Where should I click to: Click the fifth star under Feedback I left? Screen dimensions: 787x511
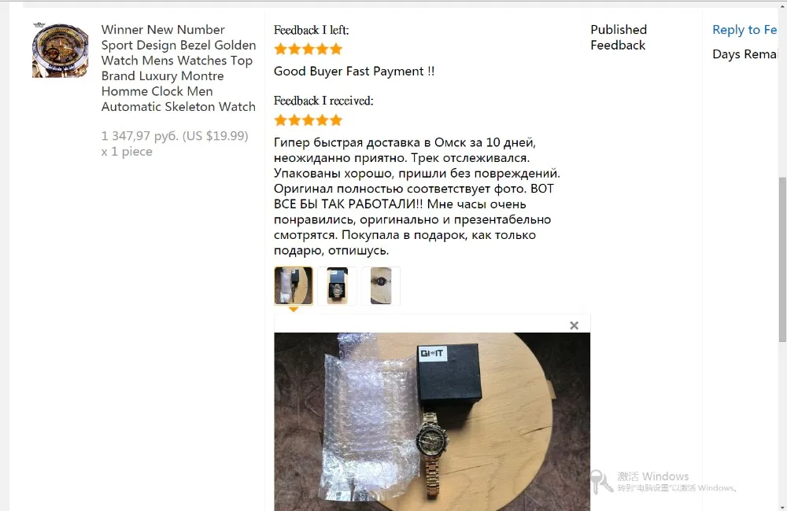coord(336,50)
